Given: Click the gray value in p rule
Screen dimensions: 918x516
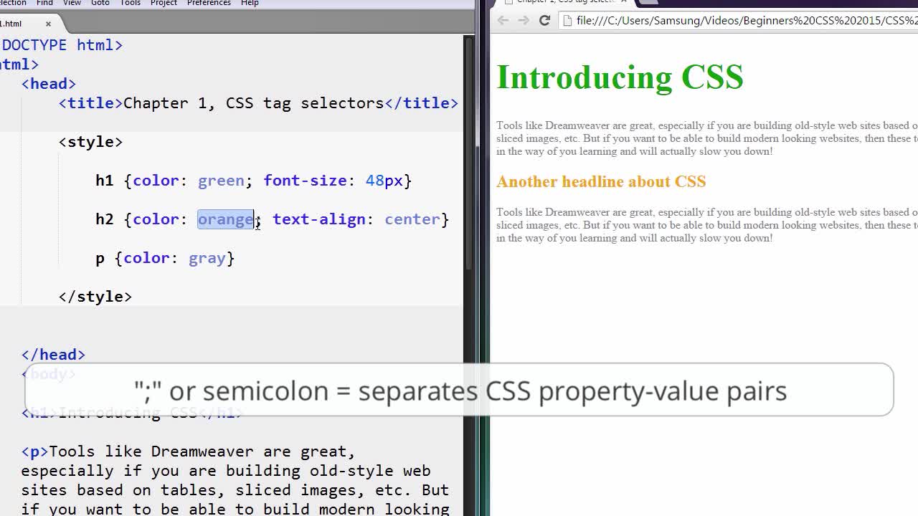Looking at the screenshot, I should click(207, 258).
